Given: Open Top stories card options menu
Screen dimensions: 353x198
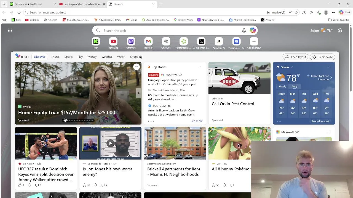Looking at the screenshot, I should click(200, 67).
